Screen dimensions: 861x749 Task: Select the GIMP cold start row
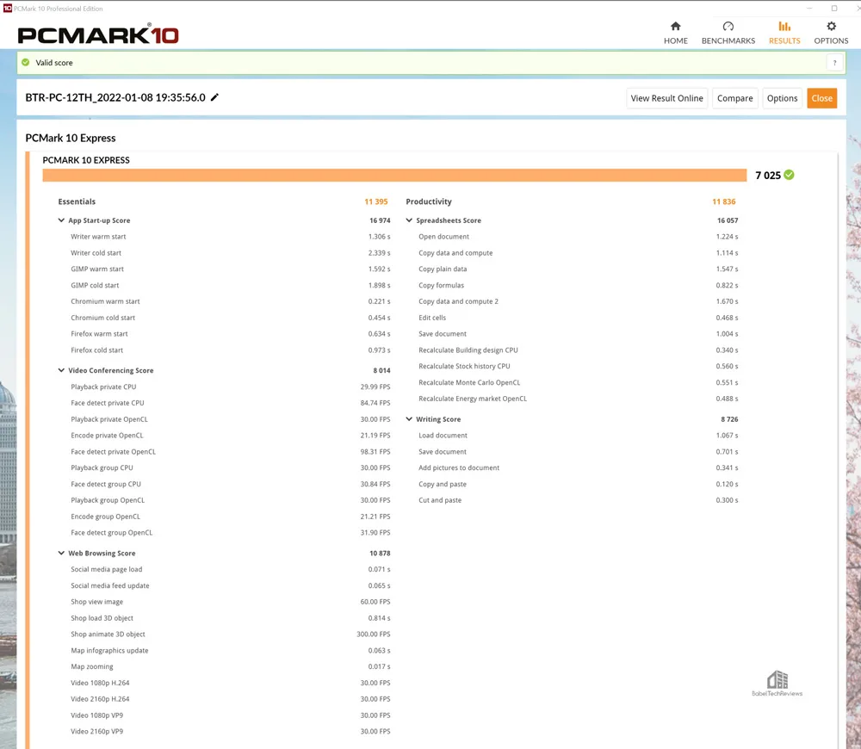tap(230, 286)
